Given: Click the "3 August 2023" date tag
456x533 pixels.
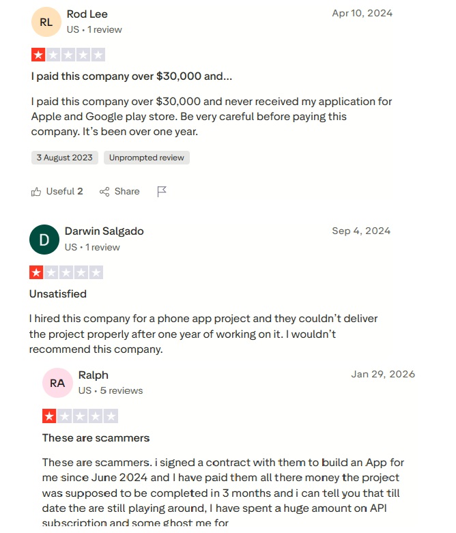Looking at the screenshot, I should coord(65,158).
